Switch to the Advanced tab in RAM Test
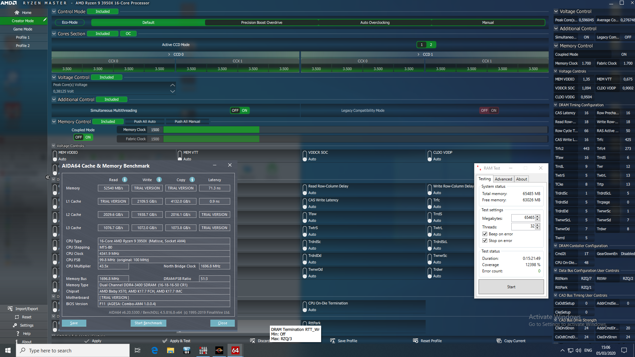Viewport: 635px width, 357px height. tap(503, 179)
